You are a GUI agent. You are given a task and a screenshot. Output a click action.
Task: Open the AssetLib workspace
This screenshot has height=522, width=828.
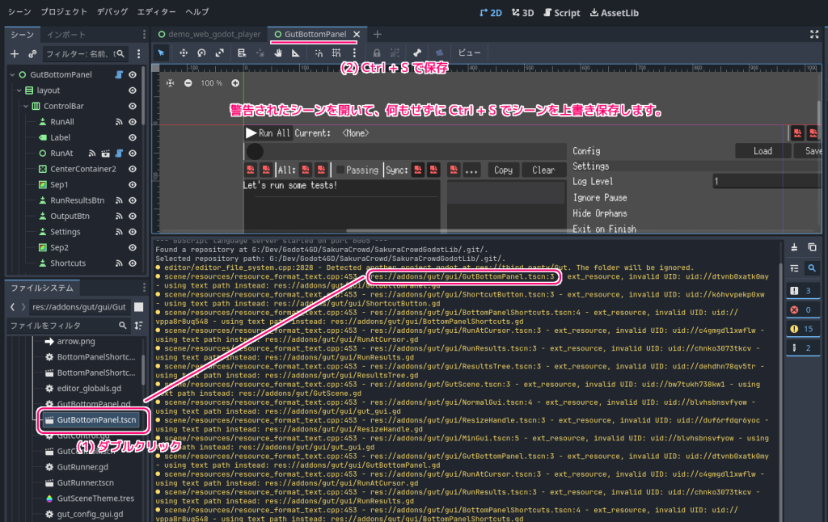(x=615, y=13)
